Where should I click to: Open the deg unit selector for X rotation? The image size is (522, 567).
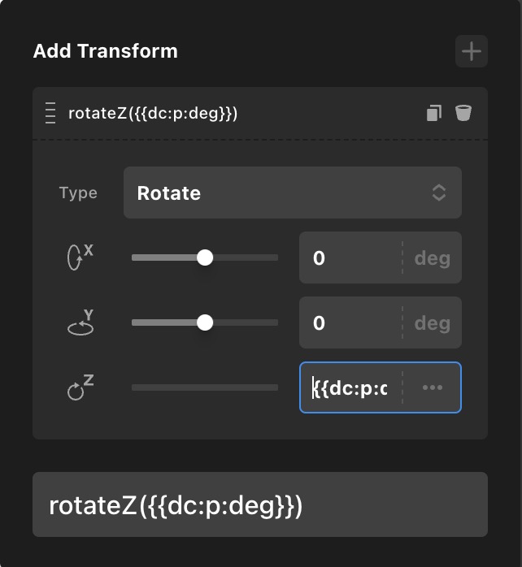pos(433,258)
